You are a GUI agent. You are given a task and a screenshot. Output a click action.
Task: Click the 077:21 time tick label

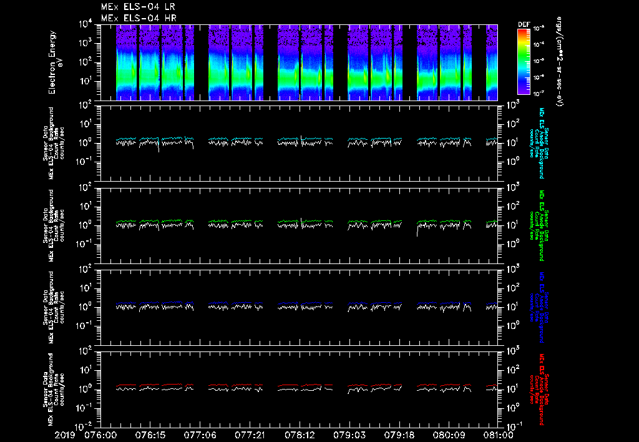point(250,435)
